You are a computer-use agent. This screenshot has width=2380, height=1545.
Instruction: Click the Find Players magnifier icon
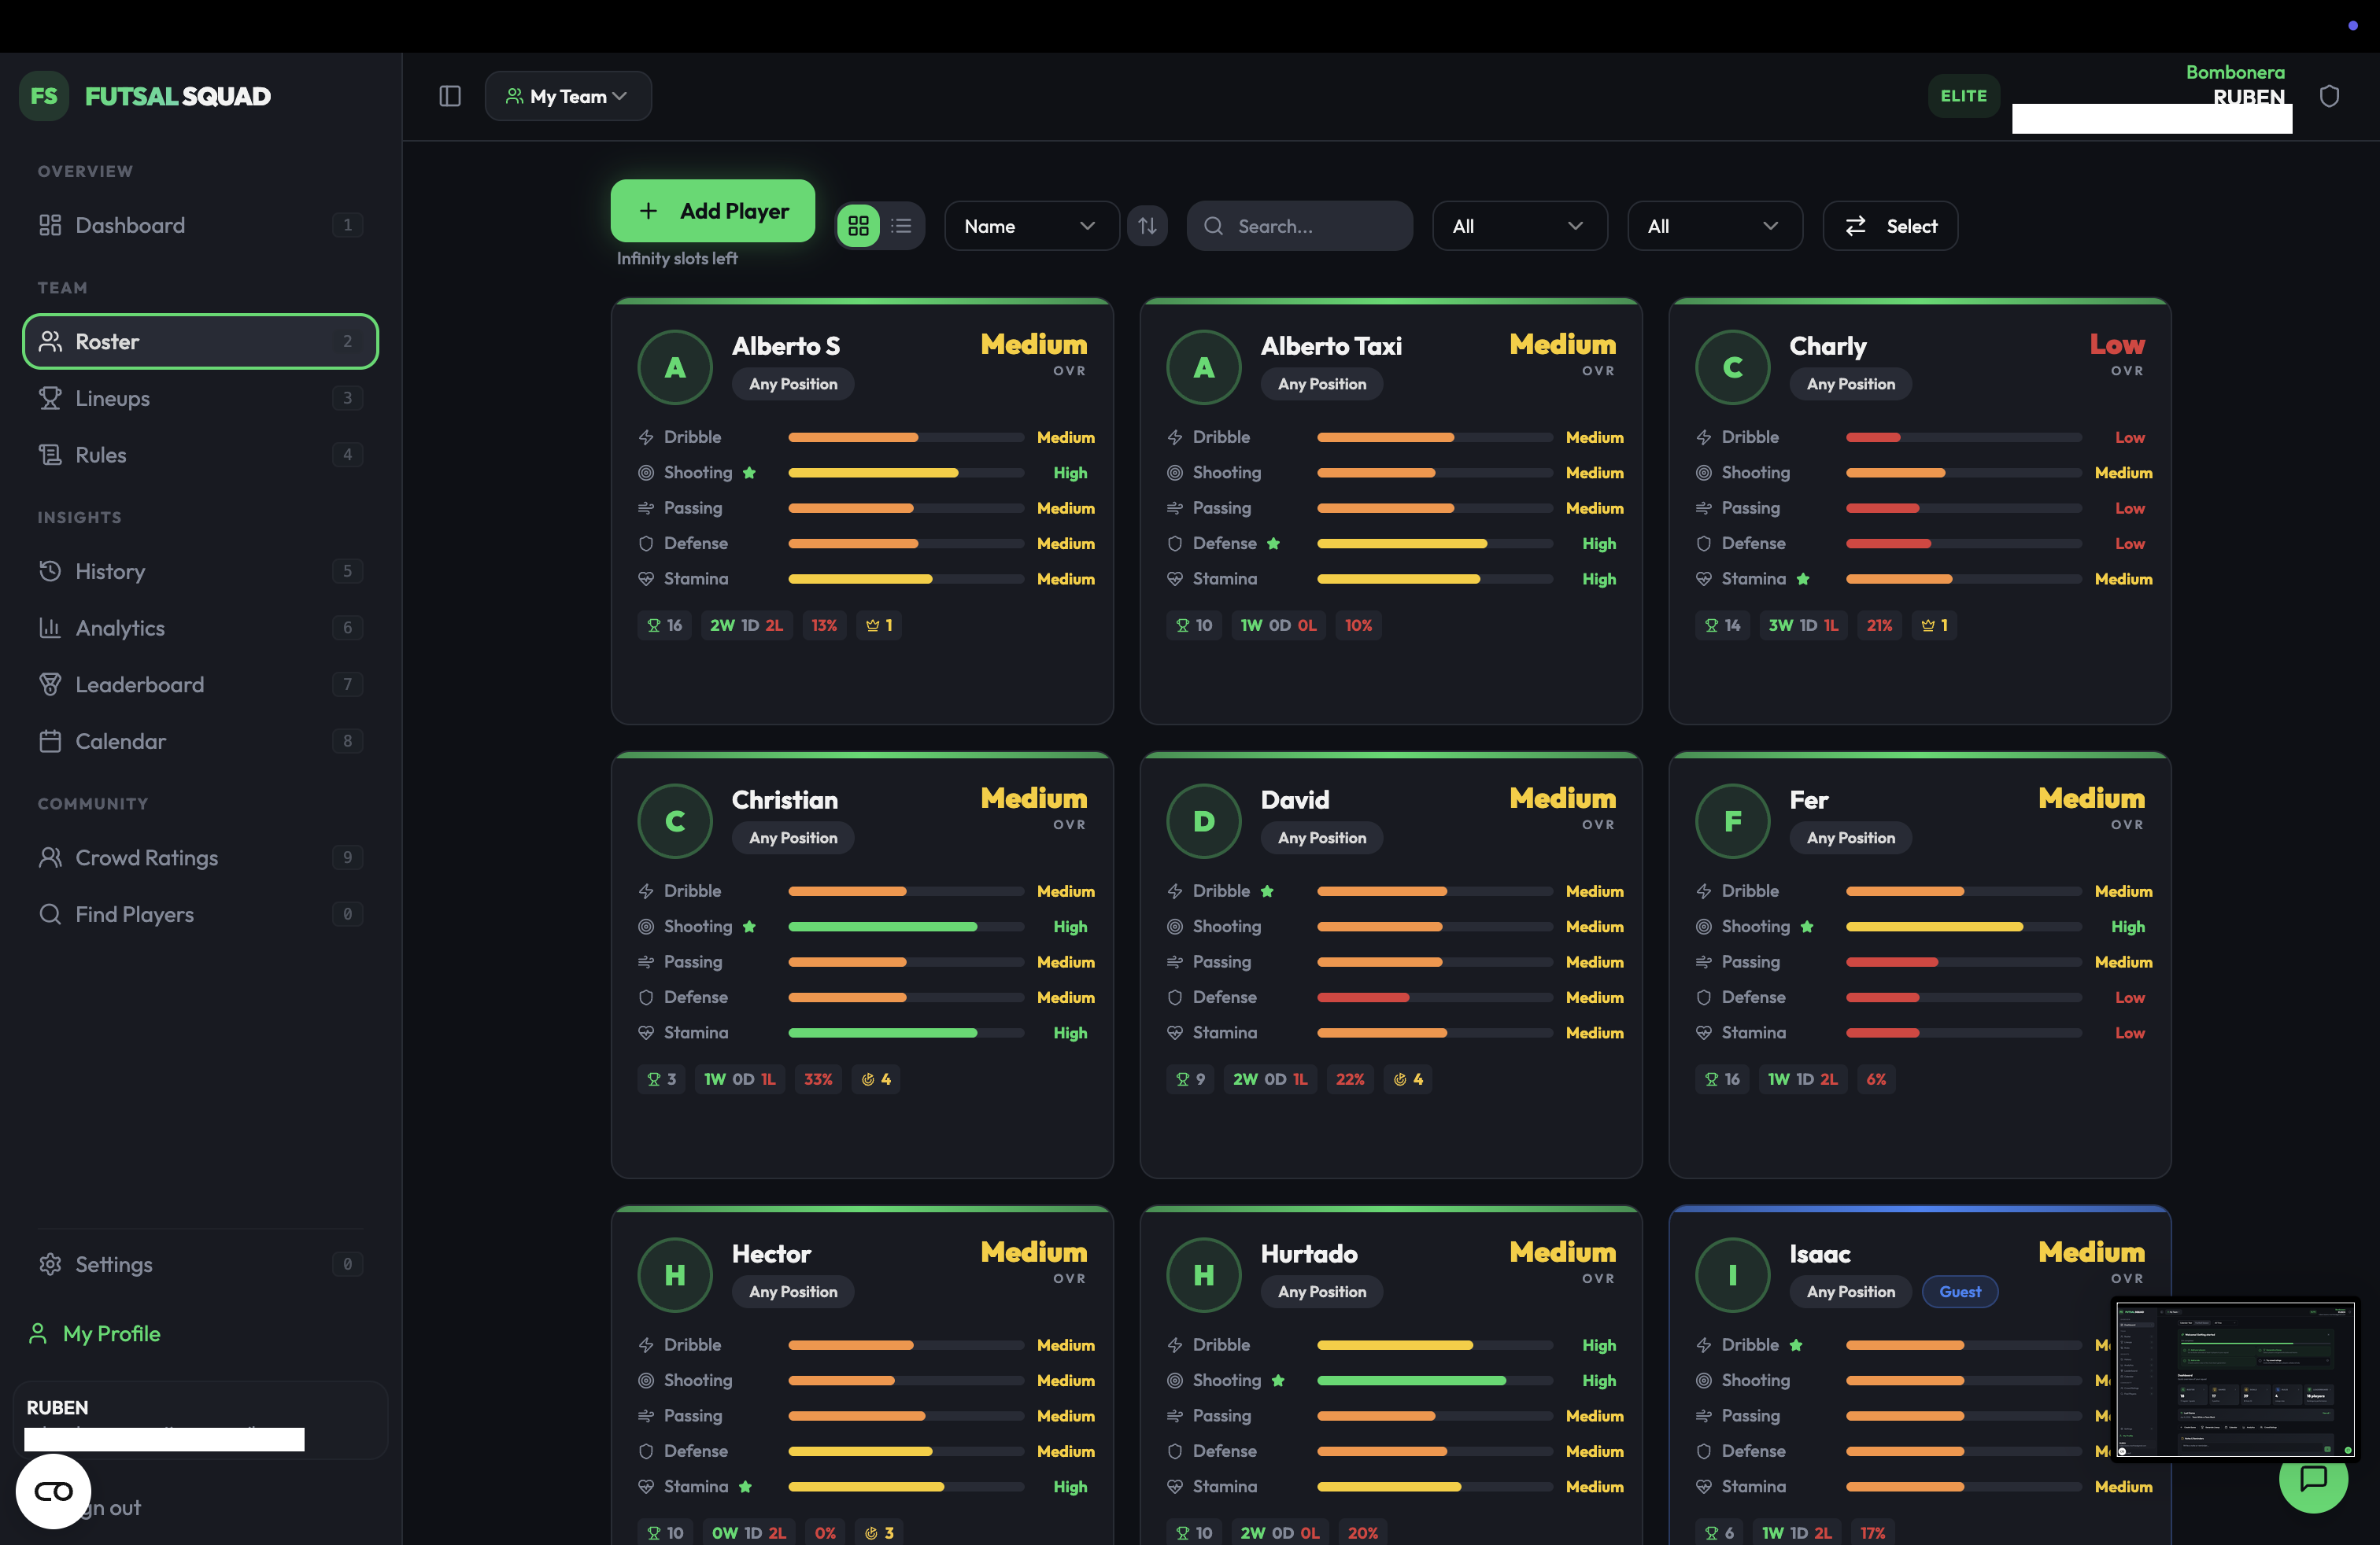click(50, 914)
